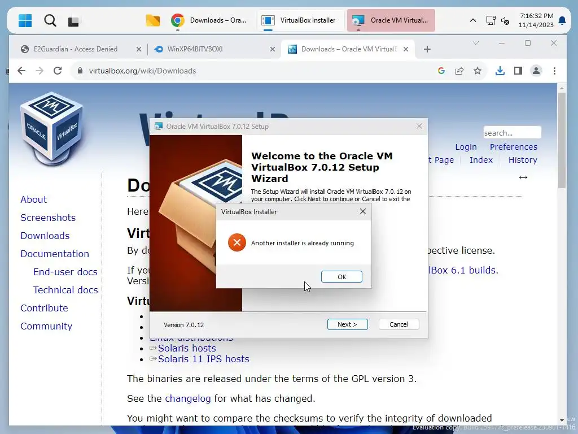Bookmark this page with the star
Viewport: 578px width, 434px height.
(x=478, y=71)
